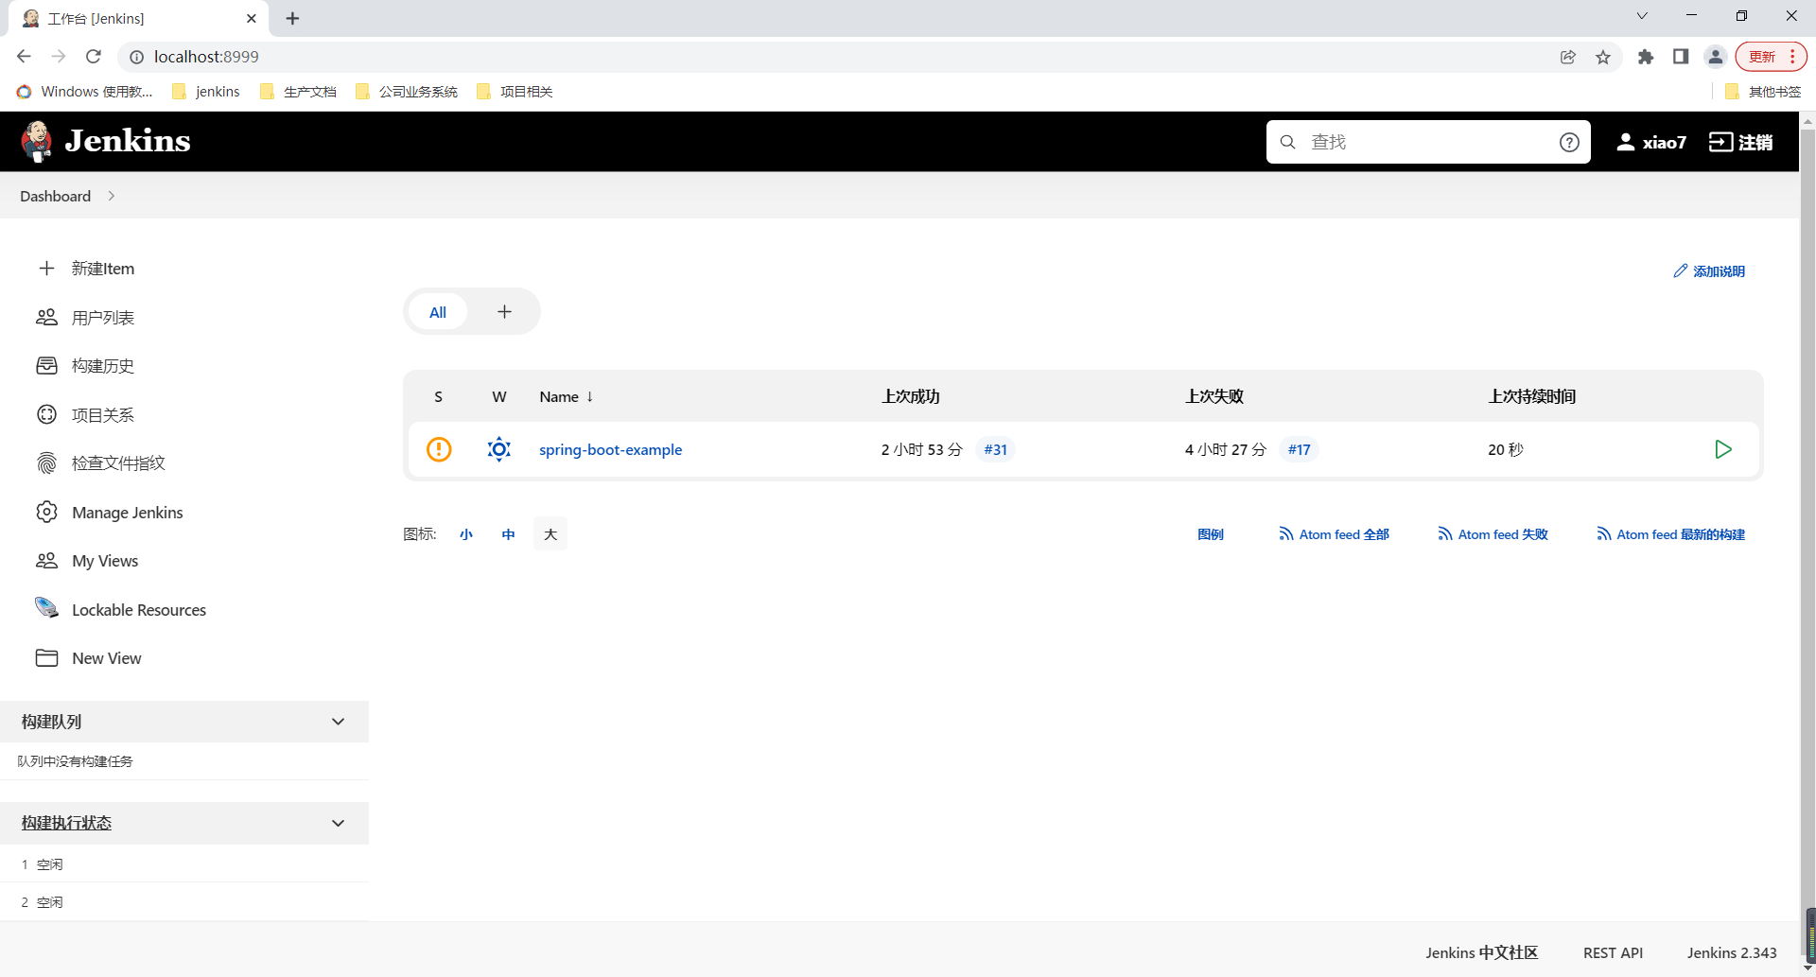Viewport: 1816px width, 977px height.
Task: Click the Chrome profile avatar icon
Action: 1716,57
